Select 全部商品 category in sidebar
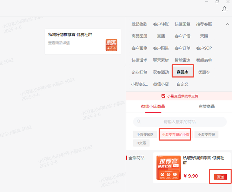Screen dimensions: 232x192 tap(137, 158)
